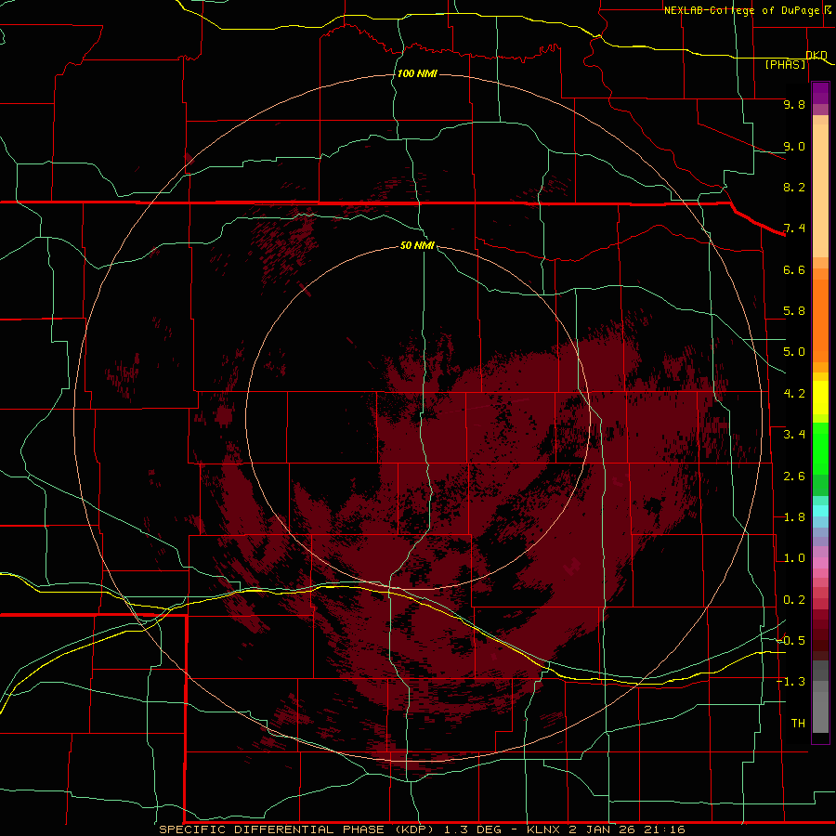Click the [PHAS] unit label
This screenshot has height=836, width=836.
(785, 65)
